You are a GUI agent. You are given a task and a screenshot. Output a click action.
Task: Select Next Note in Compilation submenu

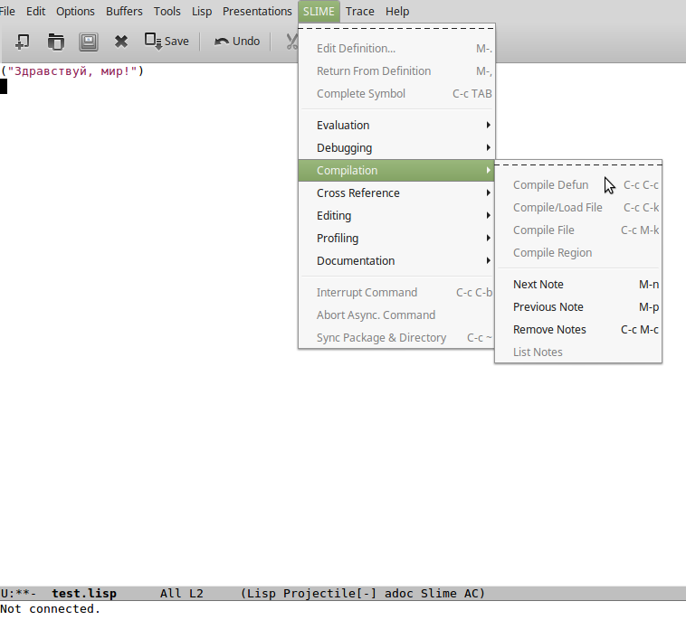[x=578, y=285]
